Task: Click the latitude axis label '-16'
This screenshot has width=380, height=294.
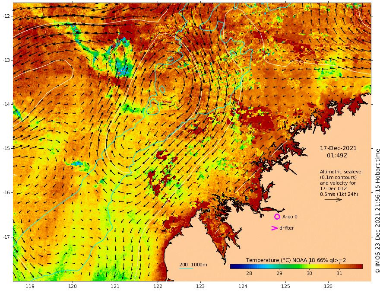Action: tap(6, 192)
